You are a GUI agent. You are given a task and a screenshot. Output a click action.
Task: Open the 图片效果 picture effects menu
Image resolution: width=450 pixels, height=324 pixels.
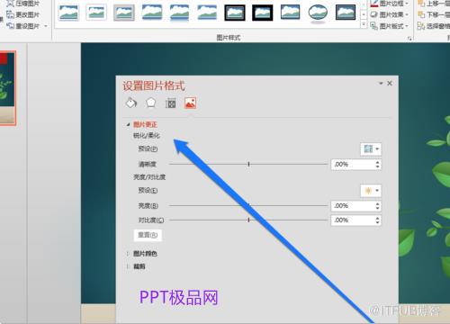[390, 14]
